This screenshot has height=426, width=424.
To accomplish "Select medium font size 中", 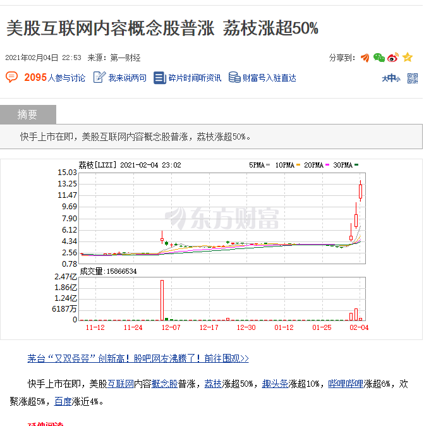I will [x=391, y=78].
